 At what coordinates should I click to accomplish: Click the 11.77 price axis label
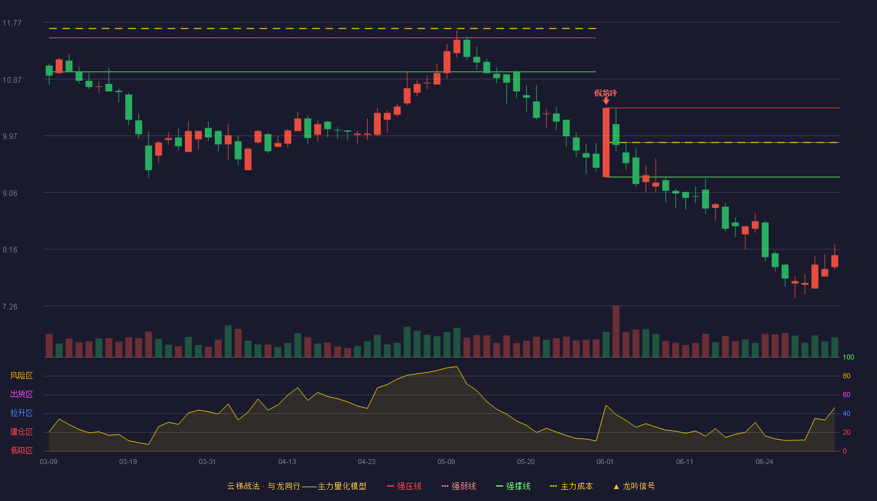coord(12,23)
